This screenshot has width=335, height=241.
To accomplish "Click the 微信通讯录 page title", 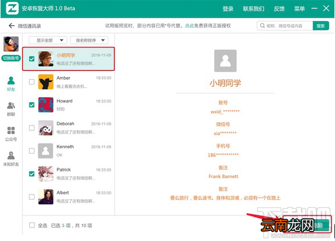I will (x=29, y=26).
